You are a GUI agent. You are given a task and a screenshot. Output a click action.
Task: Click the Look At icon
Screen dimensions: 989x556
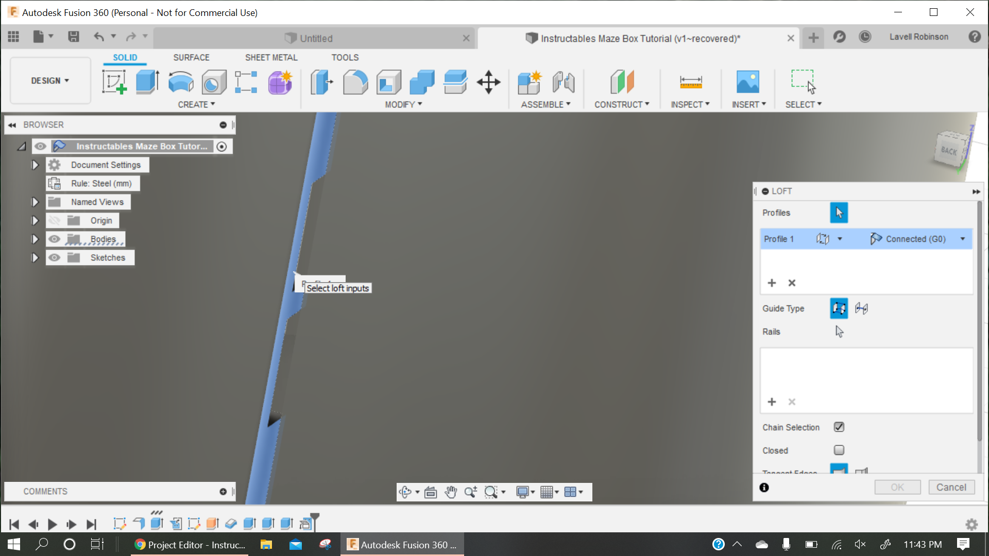pos(431,492)
